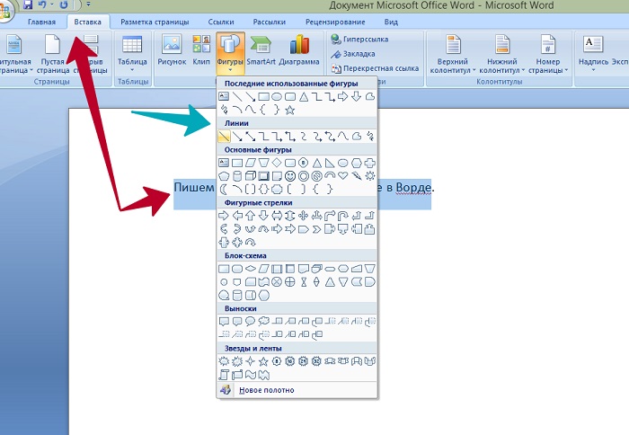Viewport: 629px width, 435px height.
Task: Add a Закладка bookmark
Action: click(x=352, y=54)
